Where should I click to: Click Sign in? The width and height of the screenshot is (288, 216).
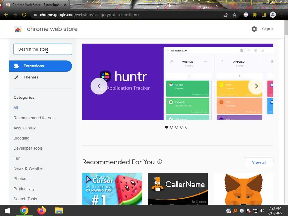click(268, 29)
